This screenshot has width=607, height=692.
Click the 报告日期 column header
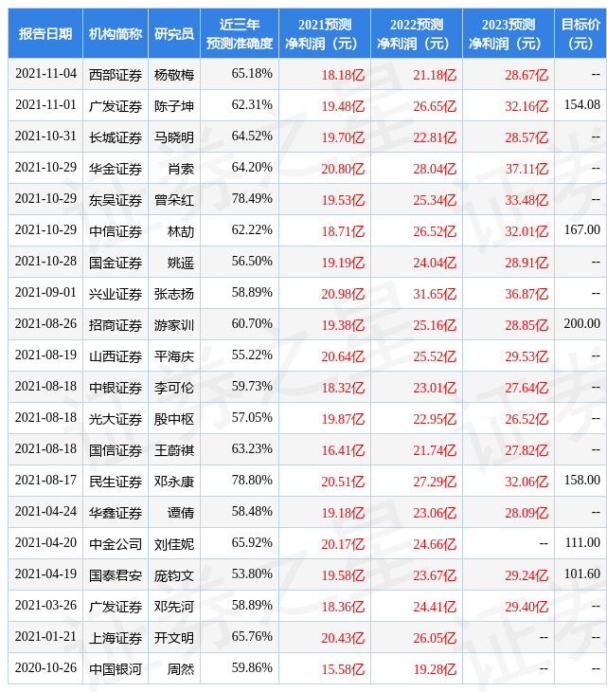(x=45, y=33)
